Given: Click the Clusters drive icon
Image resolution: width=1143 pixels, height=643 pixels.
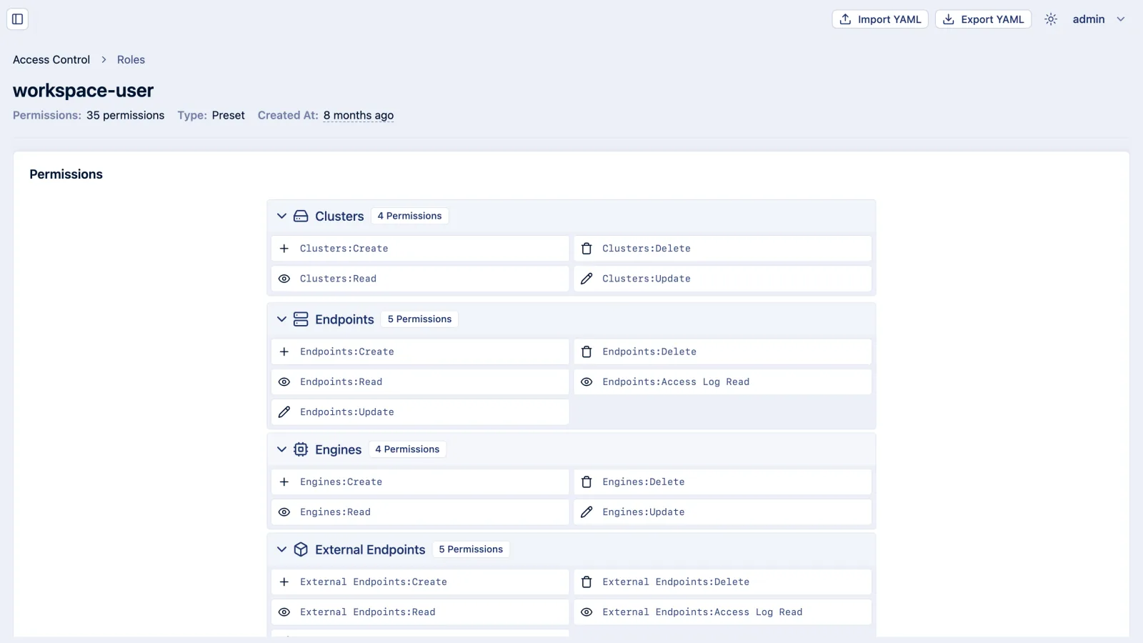Looking at the screenshot, I should tap(301, 216).
